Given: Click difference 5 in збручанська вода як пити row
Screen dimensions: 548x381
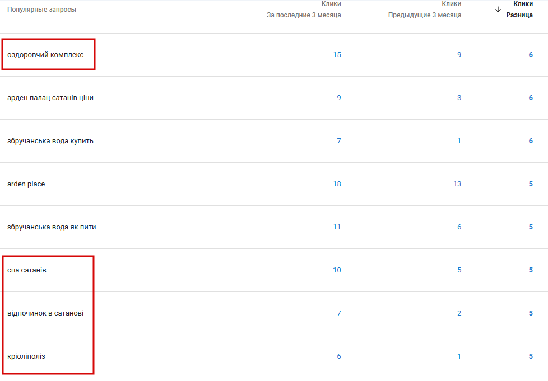Looking at the screenshot, I should pos(531,227).
